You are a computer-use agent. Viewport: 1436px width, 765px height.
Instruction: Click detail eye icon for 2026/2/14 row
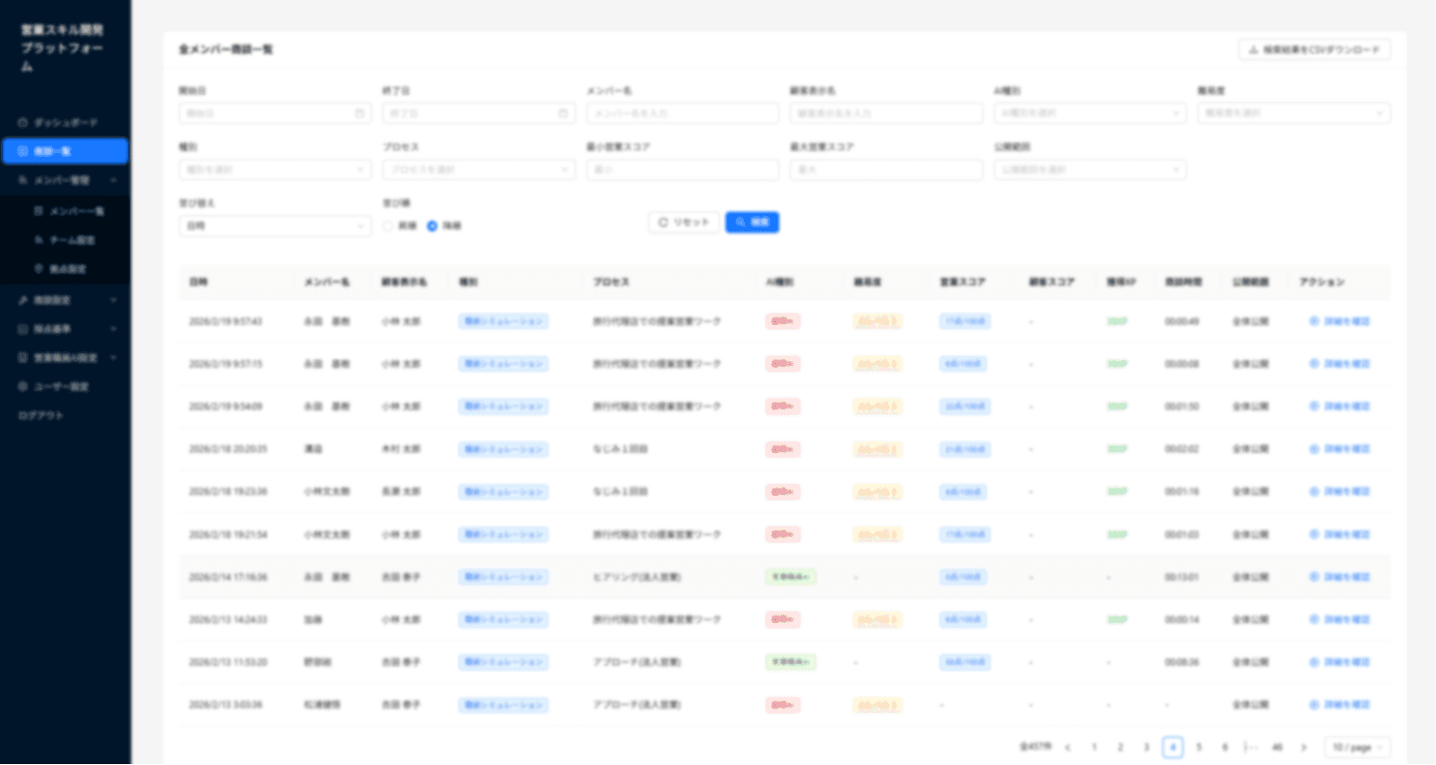[1314, 577]
